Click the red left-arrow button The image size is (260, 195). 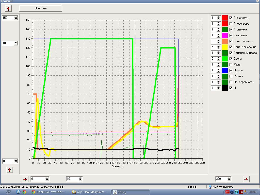click(25, 179)
